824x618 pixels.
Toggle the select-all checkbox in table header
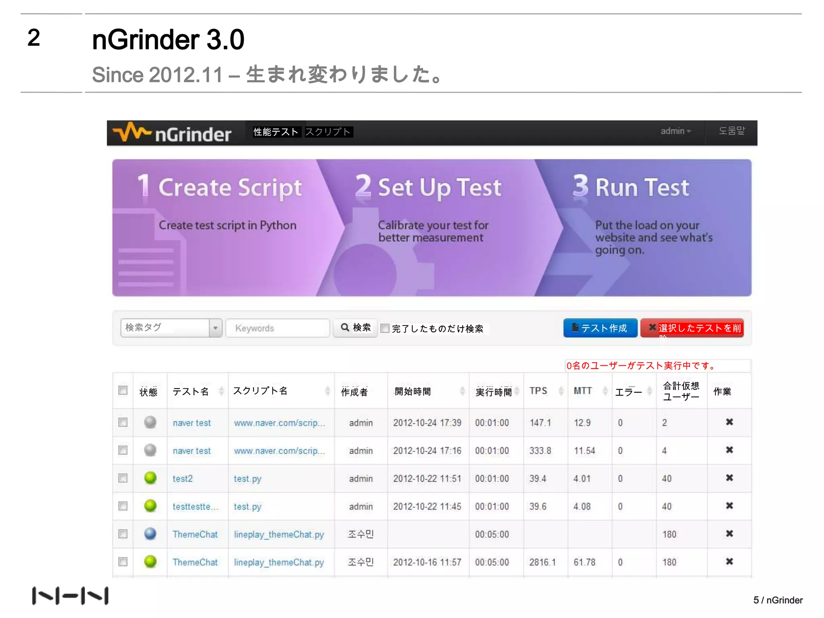(123, 390)
